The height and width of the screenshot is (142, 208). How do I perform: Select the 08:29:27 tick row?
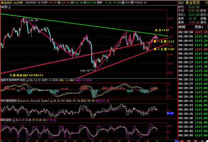pos(193,84)
